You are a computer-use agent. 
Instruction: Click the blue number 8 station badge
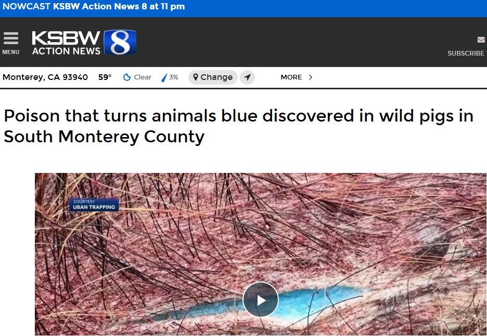120,42
